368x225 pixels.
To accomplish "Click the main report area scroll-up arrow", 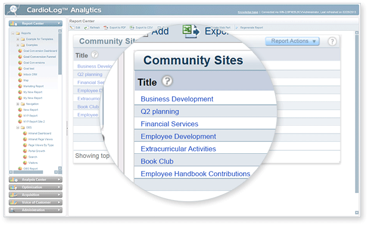I will click(x=357, y=33).
